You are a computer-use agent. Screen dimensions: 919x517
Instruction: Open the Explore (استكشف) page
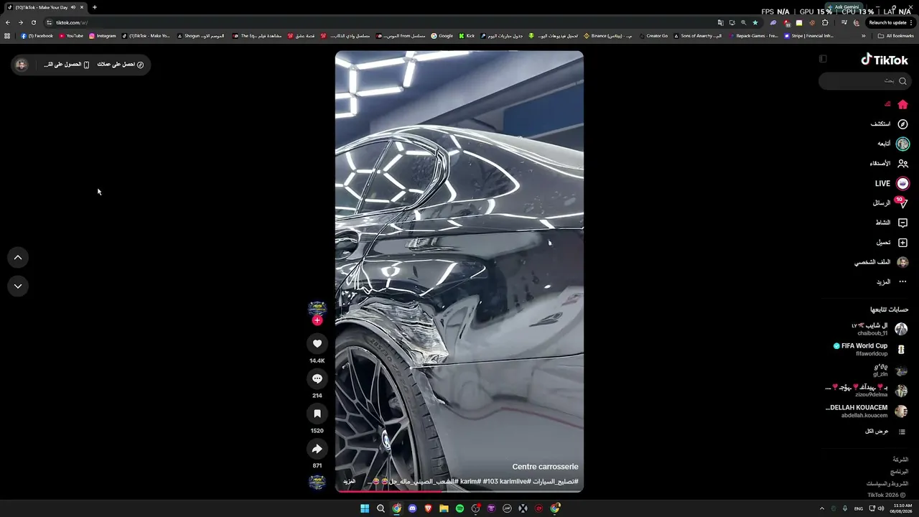[x=889, y=124]
